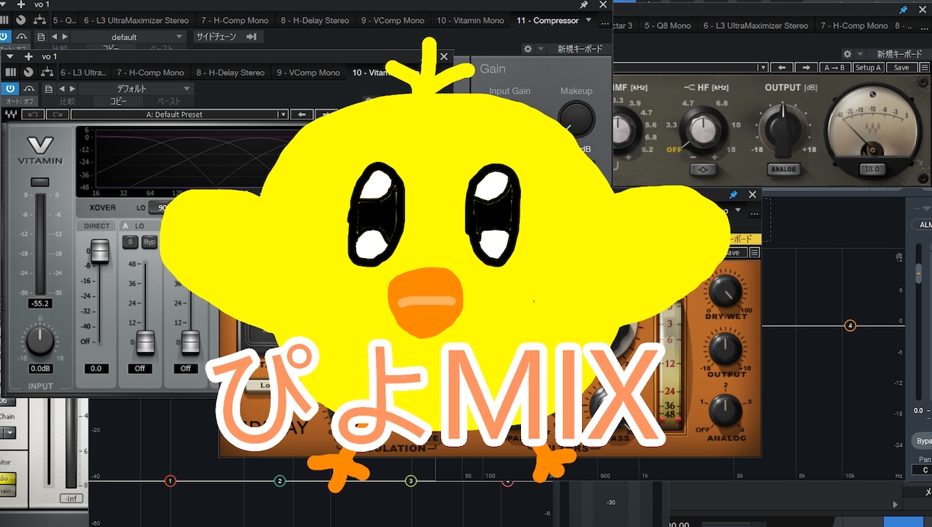Screen dimensions: 932x527
Task: Click the Waves logo icon in Vitamin toolbar
Action: point(11,115)
